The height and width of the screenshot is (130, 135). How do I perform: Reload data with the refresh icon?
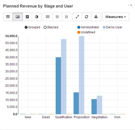[87, 17]
